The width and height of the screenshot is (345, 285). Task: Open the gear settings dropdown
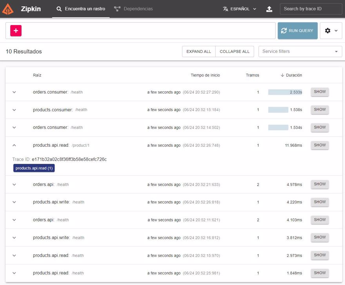click(x=331, y=31)
